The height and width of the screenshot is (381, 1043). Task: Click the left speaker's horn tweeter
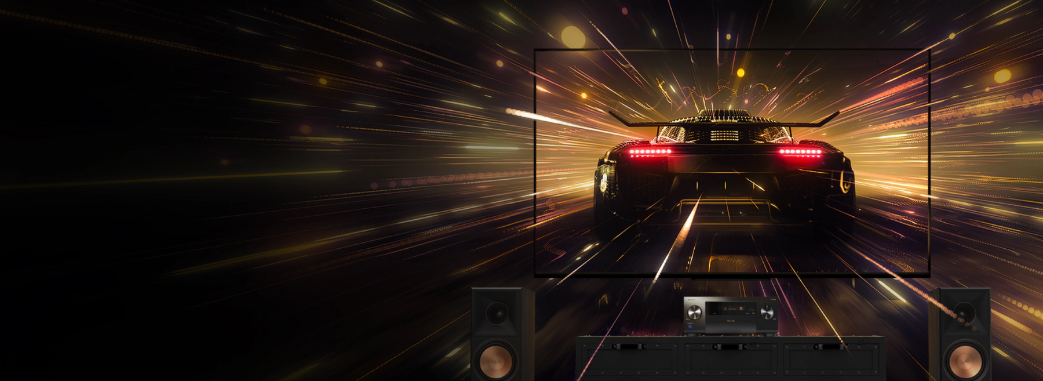(497, 314)
